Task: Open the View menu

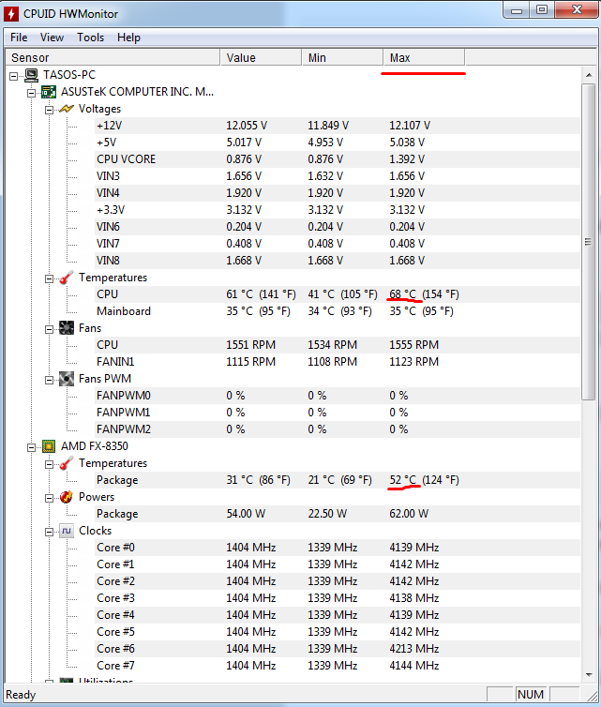Action: tap(52, 38)
